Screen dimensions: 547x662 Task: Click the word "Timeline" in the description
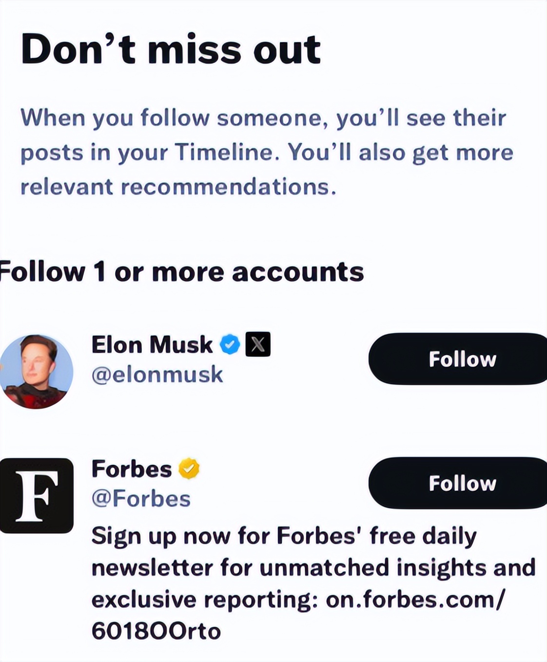coord(227,152)
